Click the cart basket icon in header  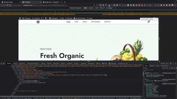[149, 22]
